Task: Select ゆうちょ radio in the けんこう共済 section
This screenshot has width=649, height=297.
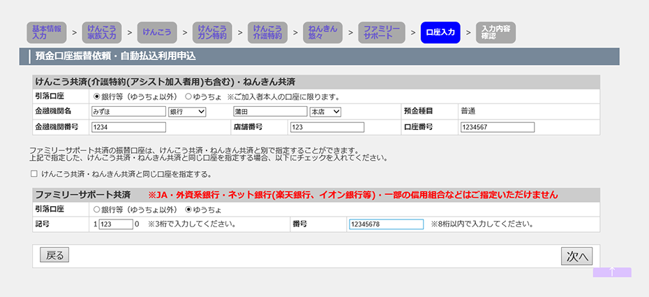Action: click(x=188, y=96)
